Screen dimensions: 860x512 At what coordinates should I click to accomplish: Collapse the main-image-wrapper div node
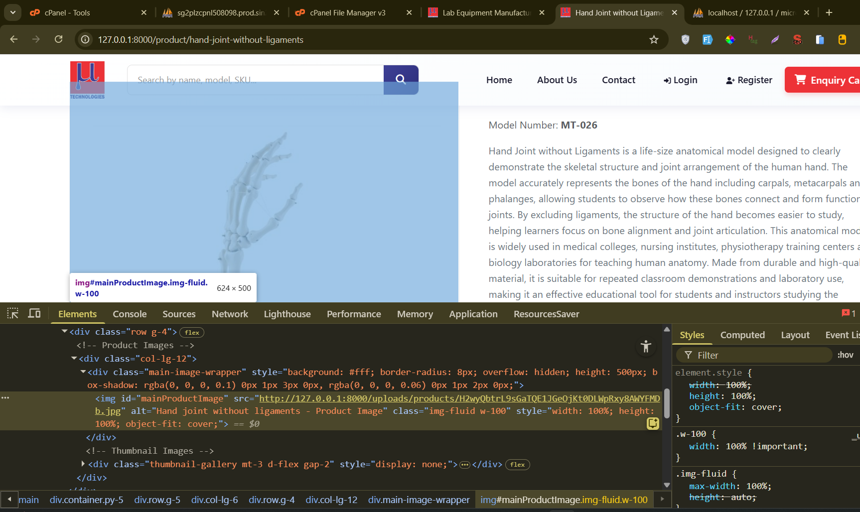click(83, 372)
